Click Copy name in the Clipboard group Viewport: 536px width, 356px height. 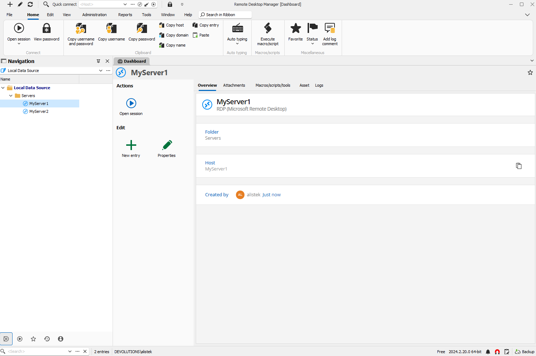pos(172,45)
